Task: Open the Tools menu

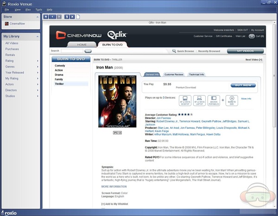Action: click(38, 9)
